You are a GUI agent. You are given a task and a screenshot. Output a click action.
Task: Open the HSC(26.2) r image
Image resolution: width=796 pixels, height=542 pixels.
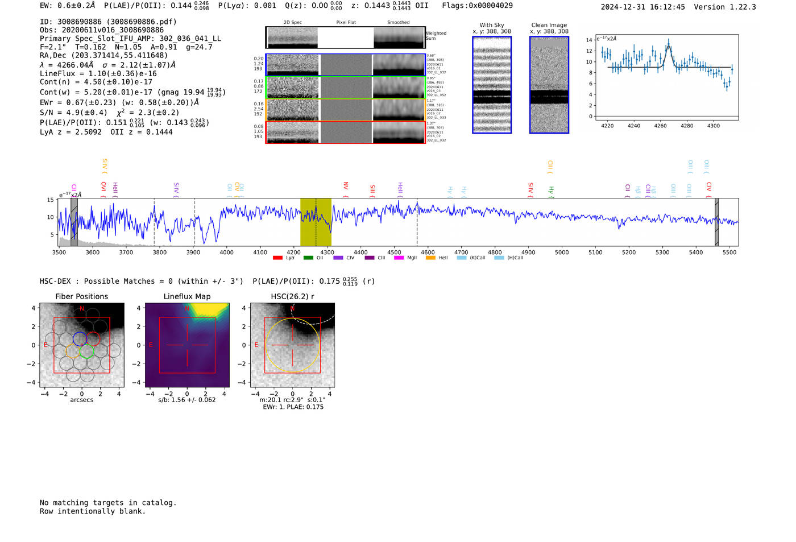[x=292, y=345]
